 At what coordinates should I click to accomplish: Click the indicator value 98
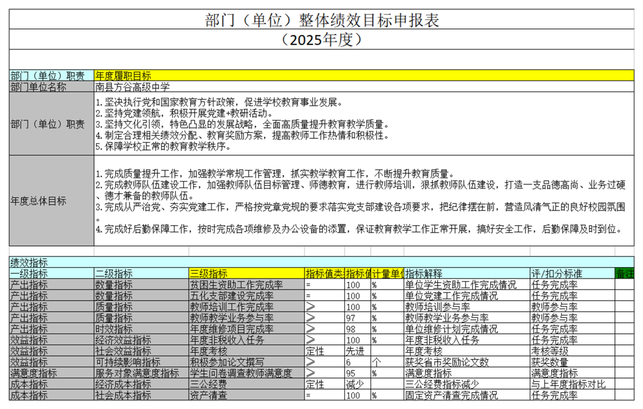click(358, 329)
